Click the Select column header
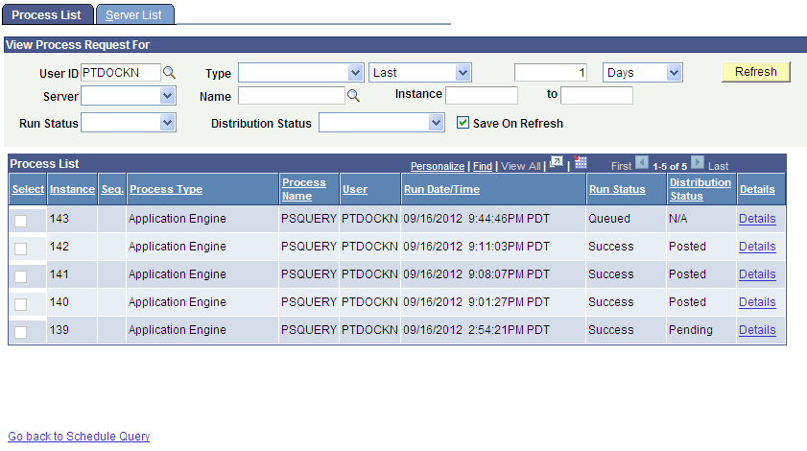The image size is (807, 451). click(28, 189)
